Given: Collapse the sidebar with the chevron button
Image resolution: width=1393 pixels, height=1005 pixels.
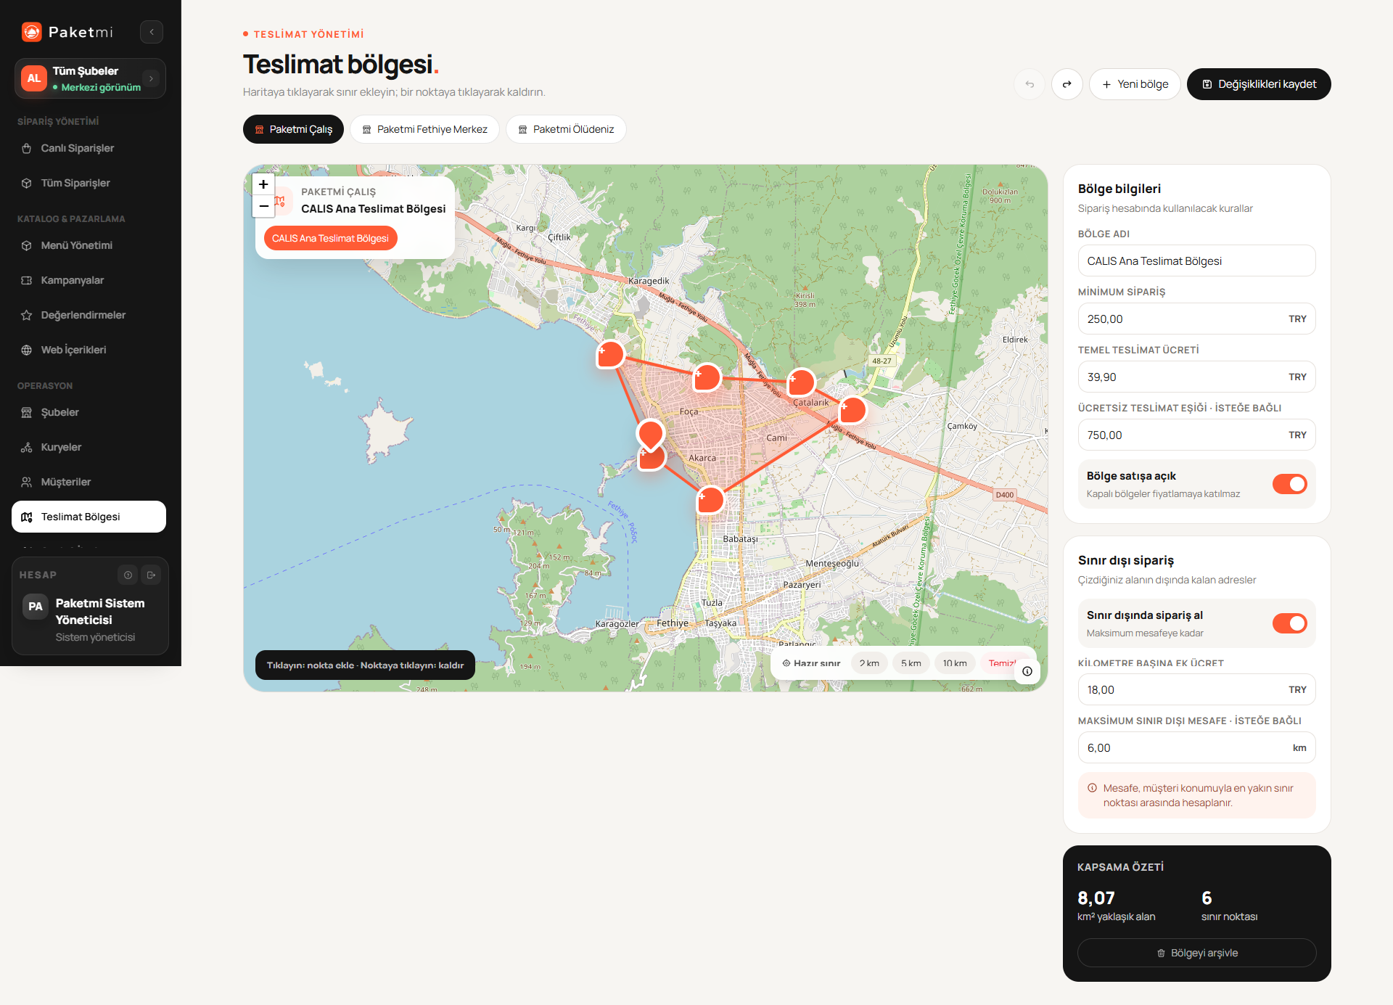Looking at the screenshot, I should coord(152,32).
